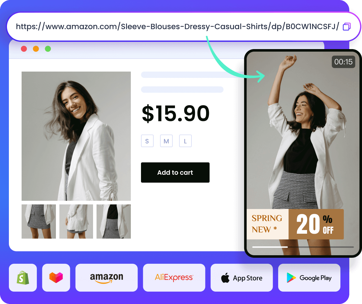The height and width of the screenshot is (304, 362).
Task: Open the first skirt thumbnail
Action: (x=39, y=221)
